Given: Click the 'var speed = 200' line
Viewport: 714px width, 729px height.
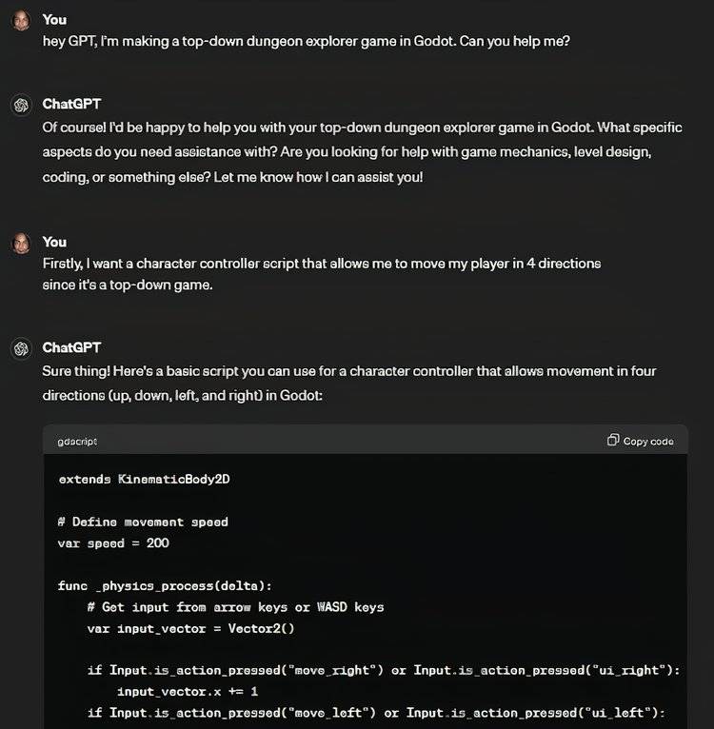Looking at the screenshot, I should (113, 543).
